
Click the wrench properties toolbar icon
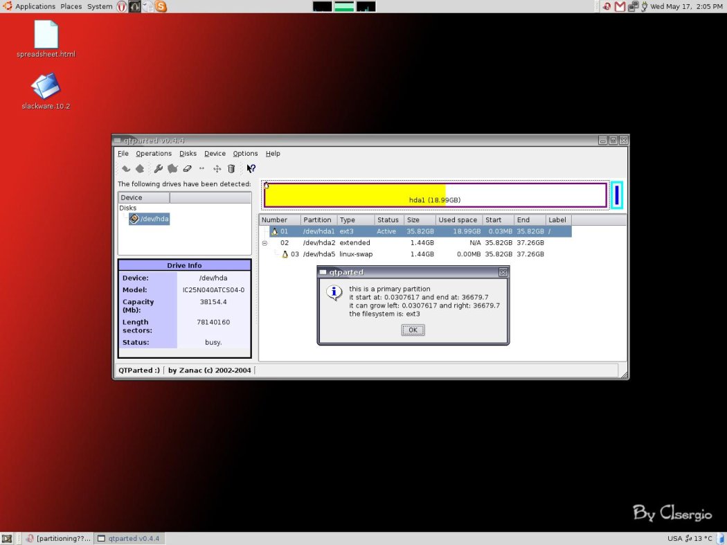tap(158, 169)
